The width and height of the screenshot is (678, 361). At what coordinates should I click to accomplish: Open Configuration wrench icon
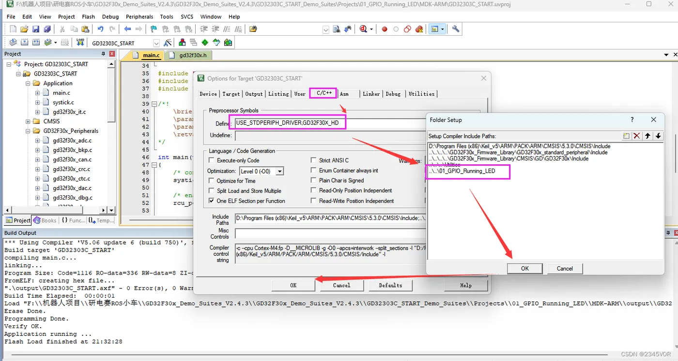pyautogui.click(x=456, y=29)
